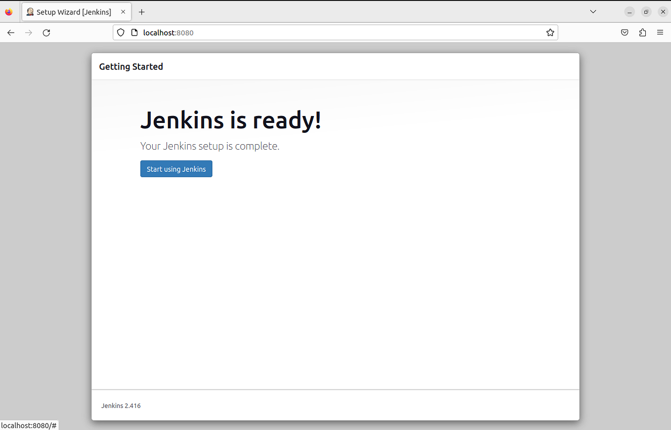671x430 pixels.
Task: Click the Start using Jenkins button
Action: tap(176, 168)
